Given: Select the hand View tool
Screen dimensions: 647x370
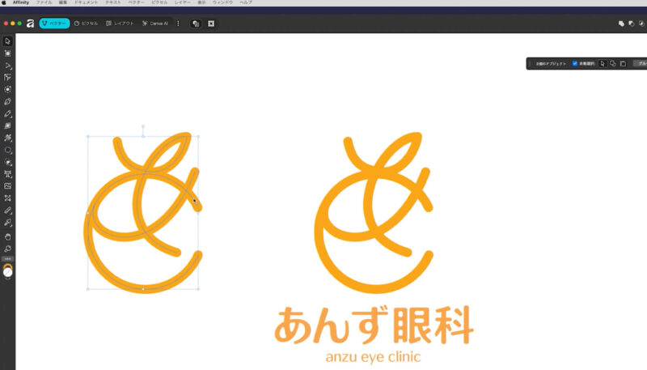Looking at the screenshot, I should click(x=7, y=237).
